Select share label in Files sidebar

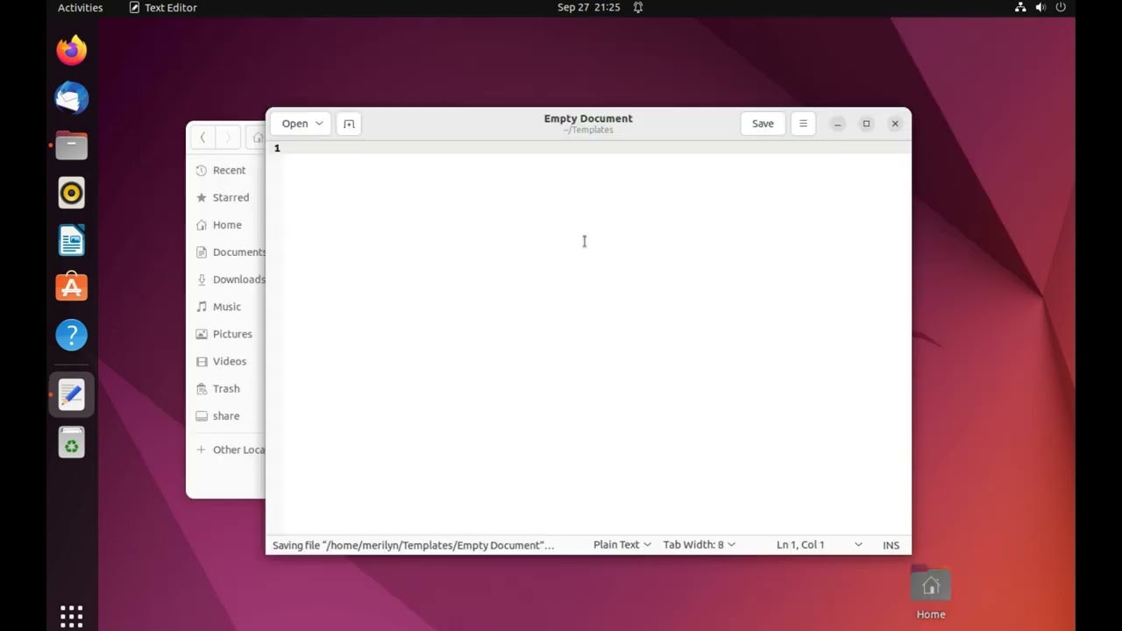pyautogui.click(x=226, y=416)
